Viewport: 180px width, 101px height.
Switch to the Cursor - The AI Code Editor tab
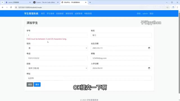pyautogui.click(x=46, y=2)
